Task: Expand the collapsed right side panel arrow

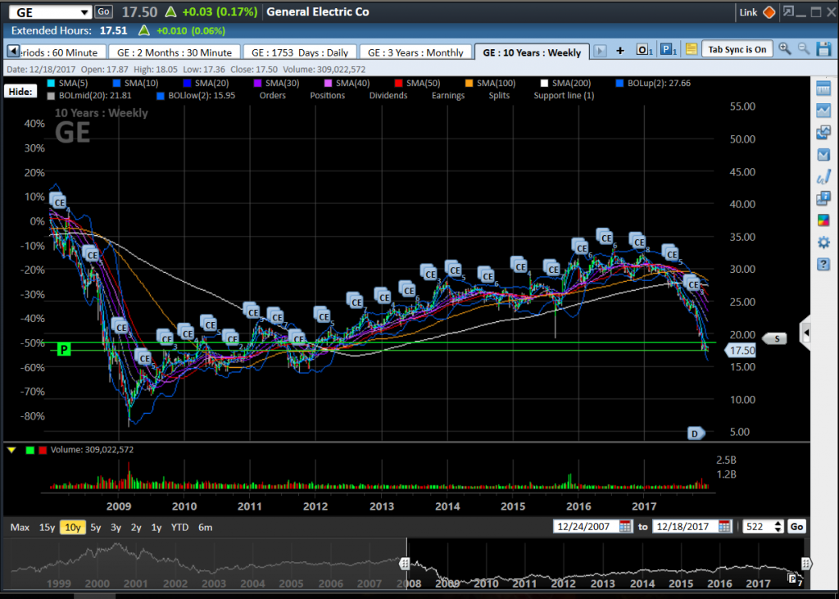Action: (x=806, y=334)
